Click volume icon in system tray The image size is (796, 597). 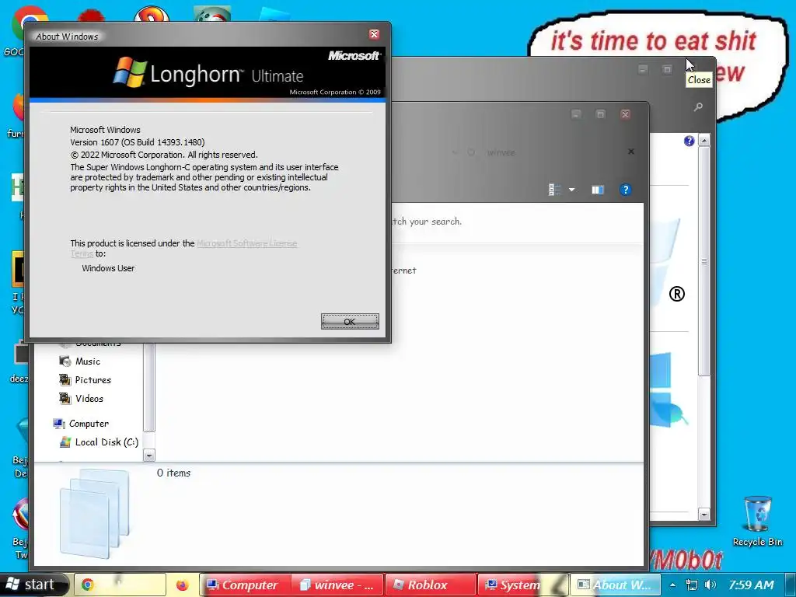[710, 585]
